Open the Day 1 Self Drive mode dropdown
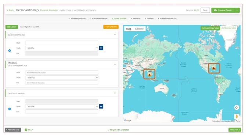 62,48
